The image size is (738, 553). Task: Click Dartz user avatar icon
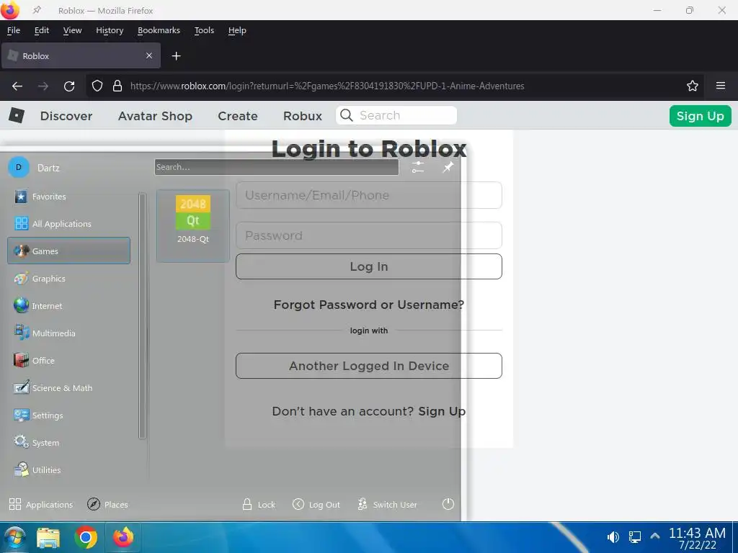19,167
